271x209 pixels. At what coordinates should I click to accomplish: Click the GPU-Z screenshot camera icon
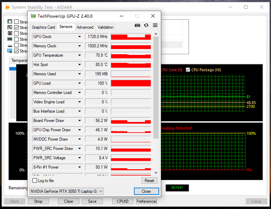pyautogui.click(x=137, y=25)
